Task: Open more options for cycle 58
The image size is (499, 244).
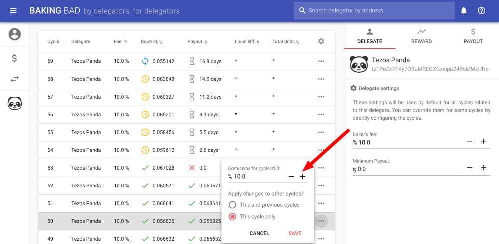Action: (321, 79)
